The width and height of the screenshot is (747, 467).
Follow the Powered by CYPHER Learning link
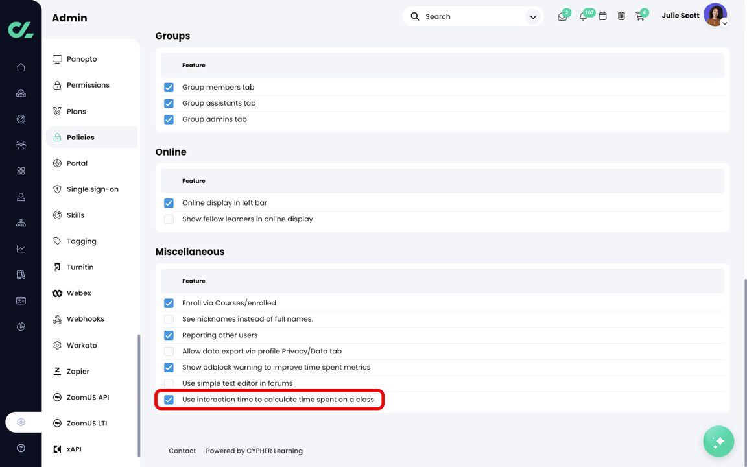(254, 451)
